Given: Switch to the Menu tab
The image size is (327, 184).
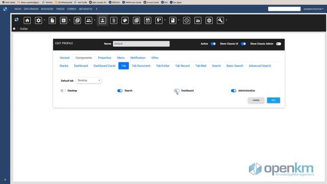Looking at the screenshot, I should (121, 58).
